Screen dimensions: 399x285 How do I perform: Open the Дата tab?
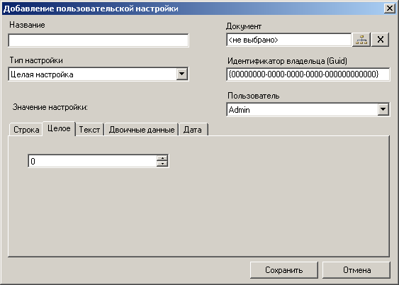[193, 130]
